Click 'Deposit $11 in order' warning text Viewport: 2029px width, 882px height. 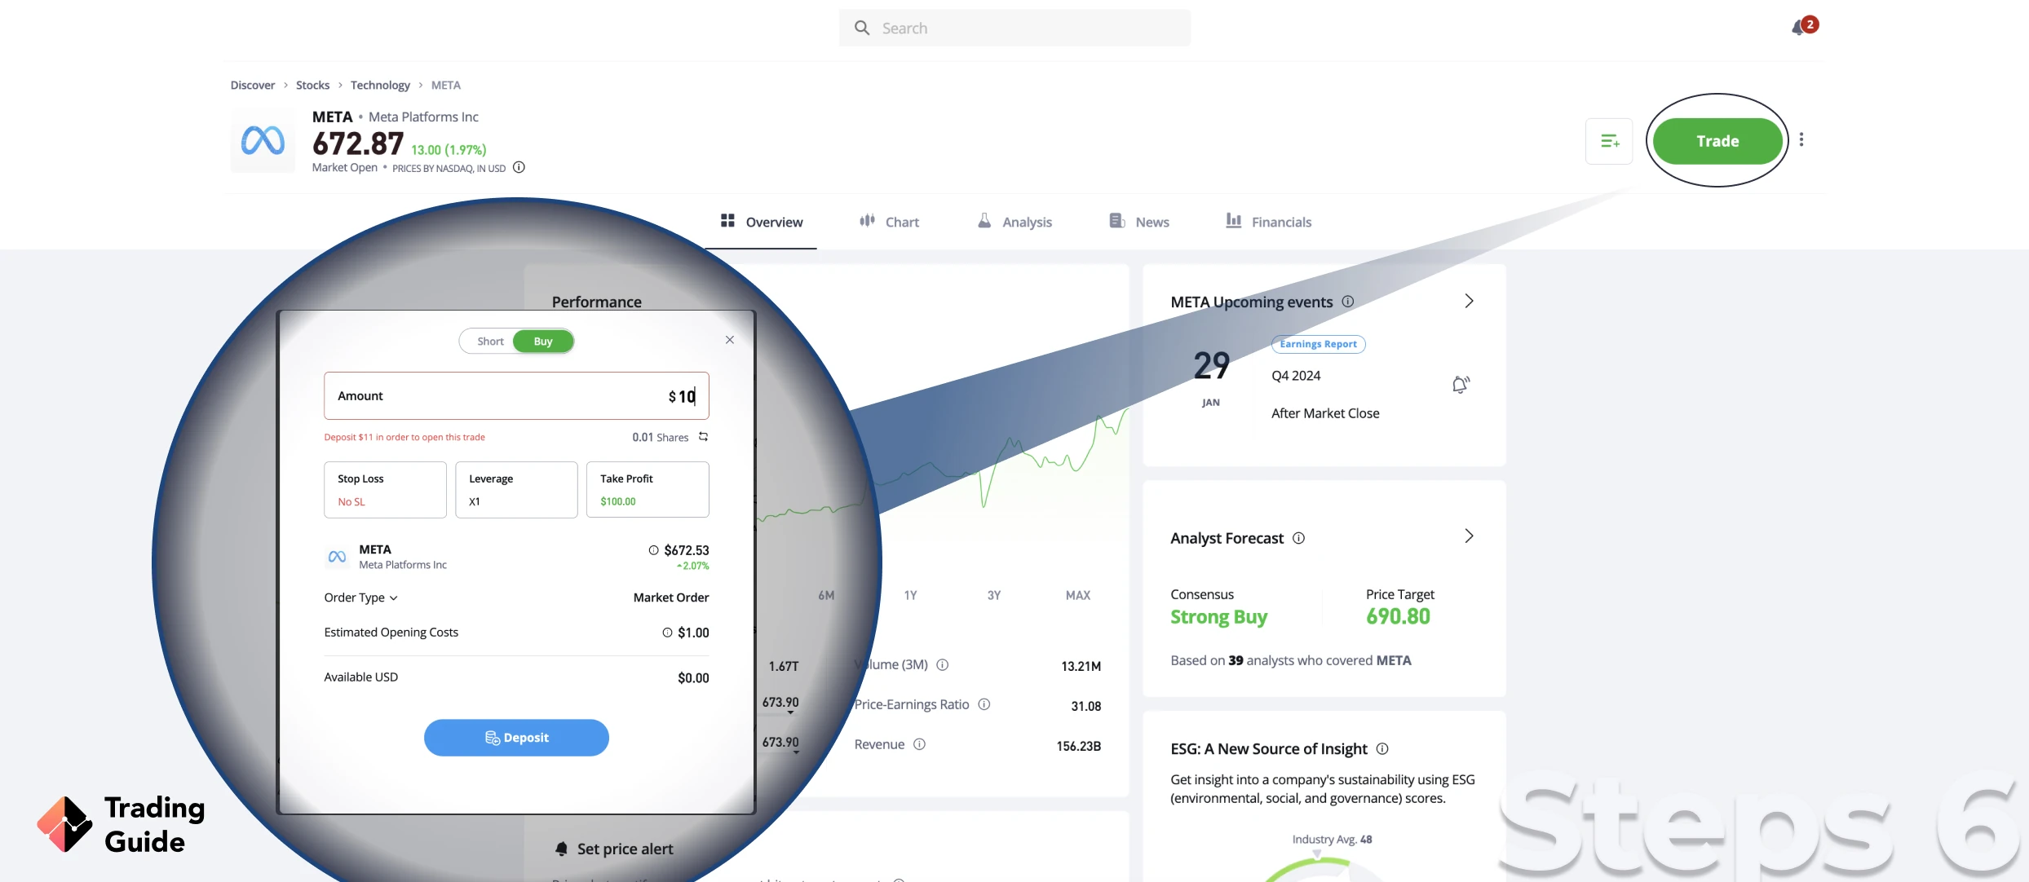(x=404, y=438)
